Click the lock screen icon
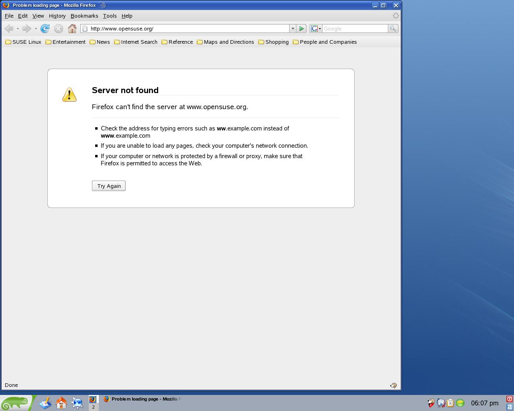Screen dimensions: 514x411 tap(509, 407)
